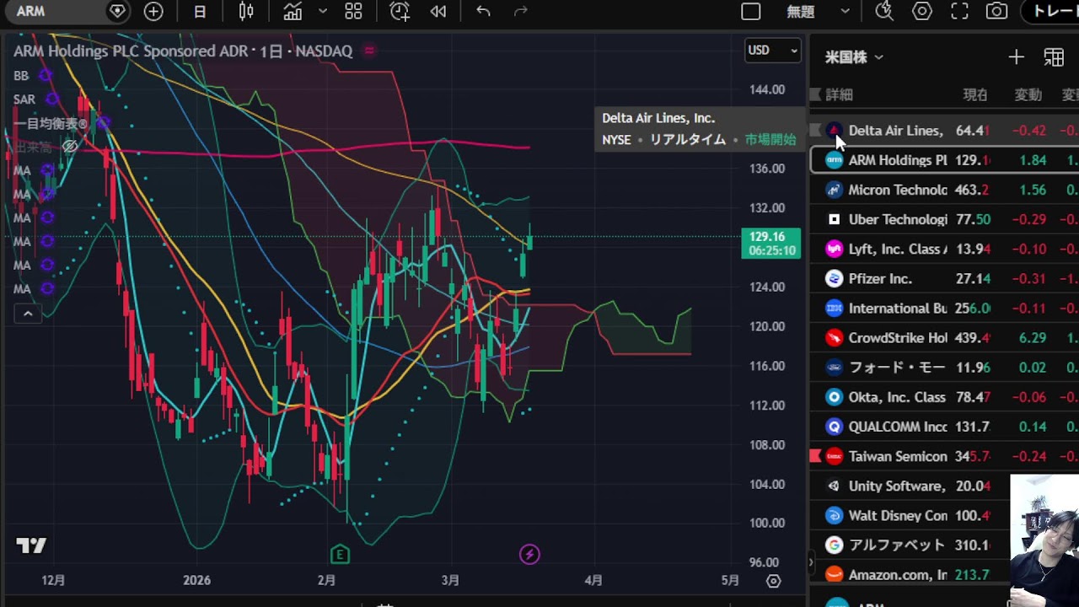Select Delta Air Lines watchlist row

point(944,130)
